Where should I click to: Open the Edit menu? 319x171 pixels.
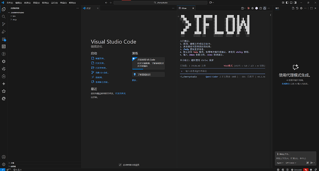click(x=18, y=3)
